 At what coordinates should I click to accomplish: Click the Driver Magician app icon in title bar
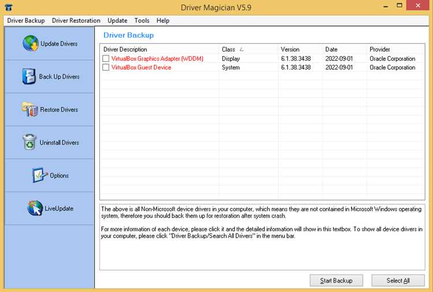coord(9,7)
